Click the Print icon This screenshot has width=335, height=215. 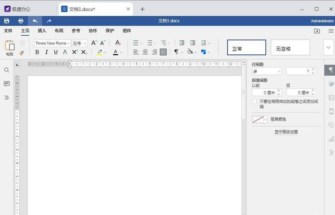[21, 21]
